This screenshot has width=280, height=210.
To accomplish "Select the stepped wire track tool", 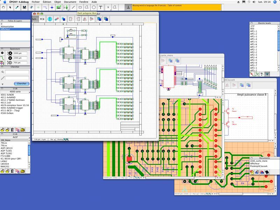I will (45, 7).
